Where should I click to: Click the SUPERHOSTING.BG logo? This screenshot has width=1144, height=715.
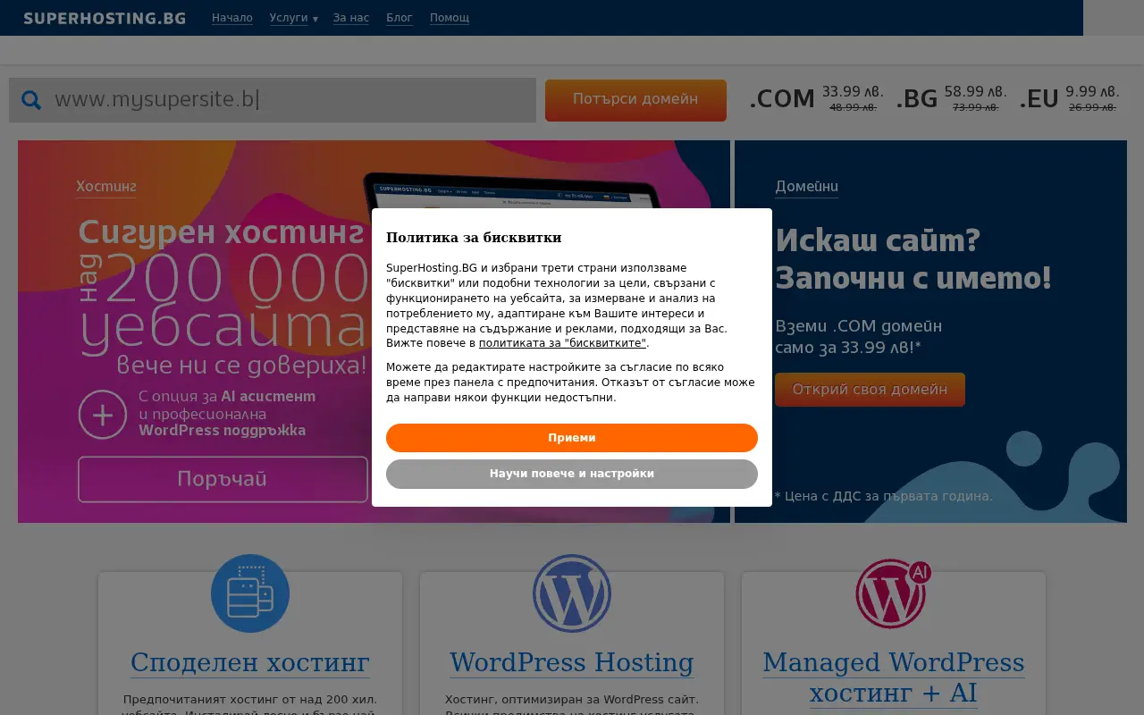click(105, 18)
